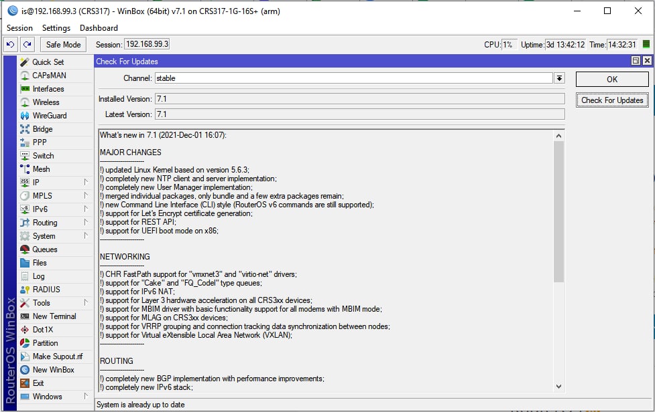Open the Files folder icon
This screenshot has width=655, height=412.
click(x=25, y=263)
